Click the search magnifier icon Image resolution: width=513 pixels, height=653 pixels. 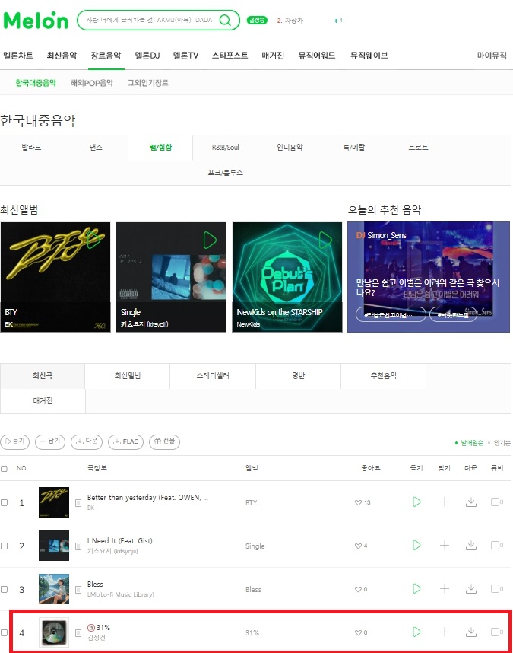tap(225, 20)
